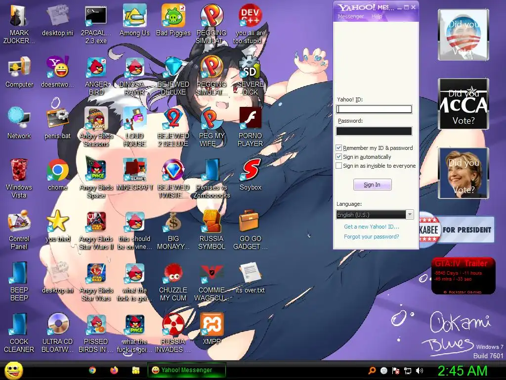Click the Forgot your password? link

372,237
